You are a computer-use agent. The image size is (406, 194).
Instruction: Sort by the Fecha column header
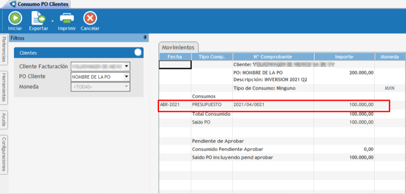(x=175, y=57)
